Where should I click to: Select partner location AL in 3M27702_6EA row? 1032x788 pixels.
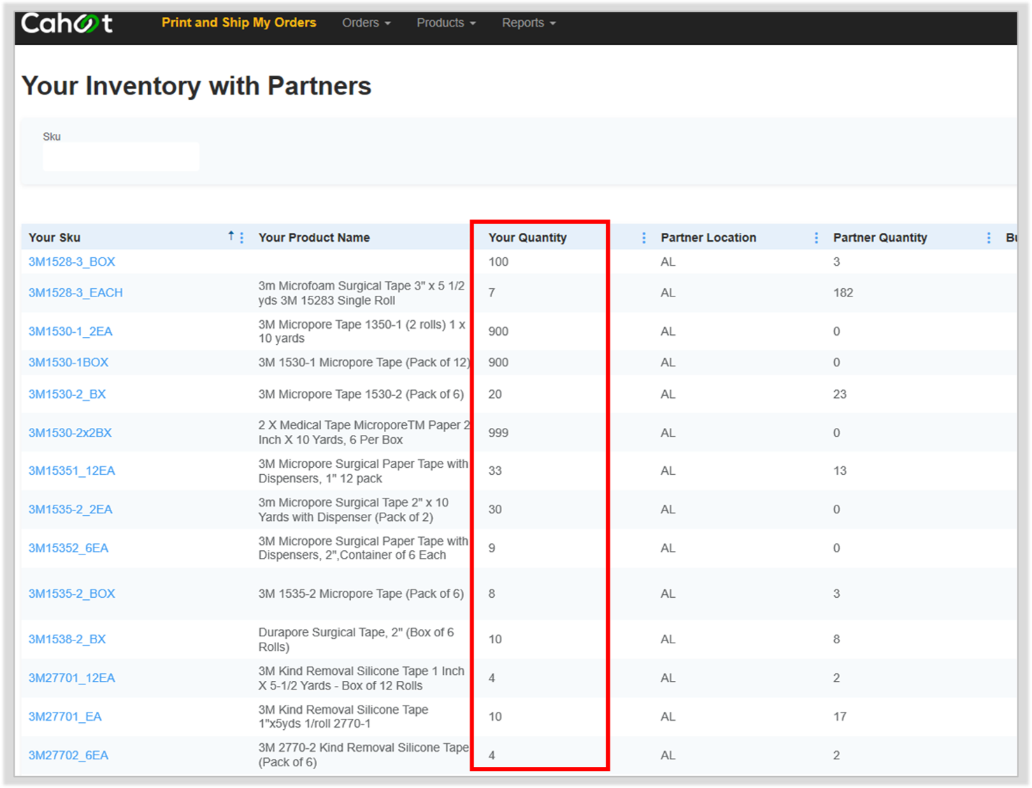(668, 755)
